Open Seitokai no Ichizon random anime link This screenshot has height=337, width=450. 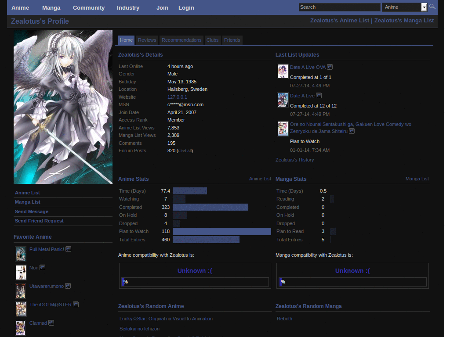click(x=139, y=329)
